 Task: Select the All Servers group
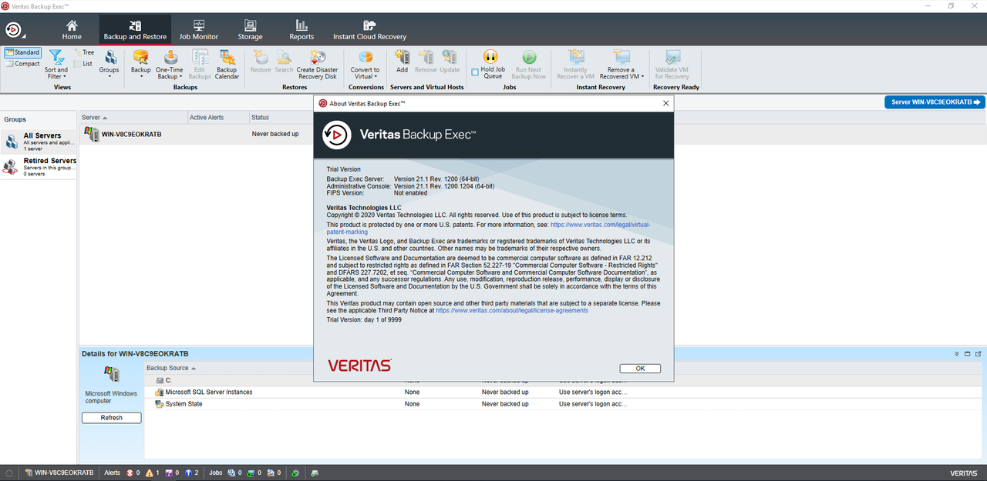tap(39, 141)
